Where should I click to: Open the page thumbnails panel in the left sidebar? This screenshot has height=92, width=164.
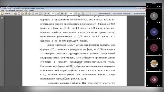[x=2, y=18]
